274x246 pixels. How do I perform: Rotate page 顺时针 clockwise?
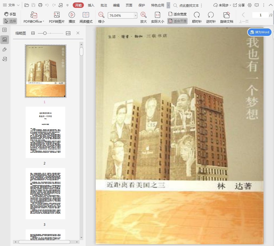point(197,18)
